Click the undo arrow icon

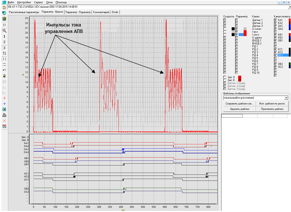(4, 70)
